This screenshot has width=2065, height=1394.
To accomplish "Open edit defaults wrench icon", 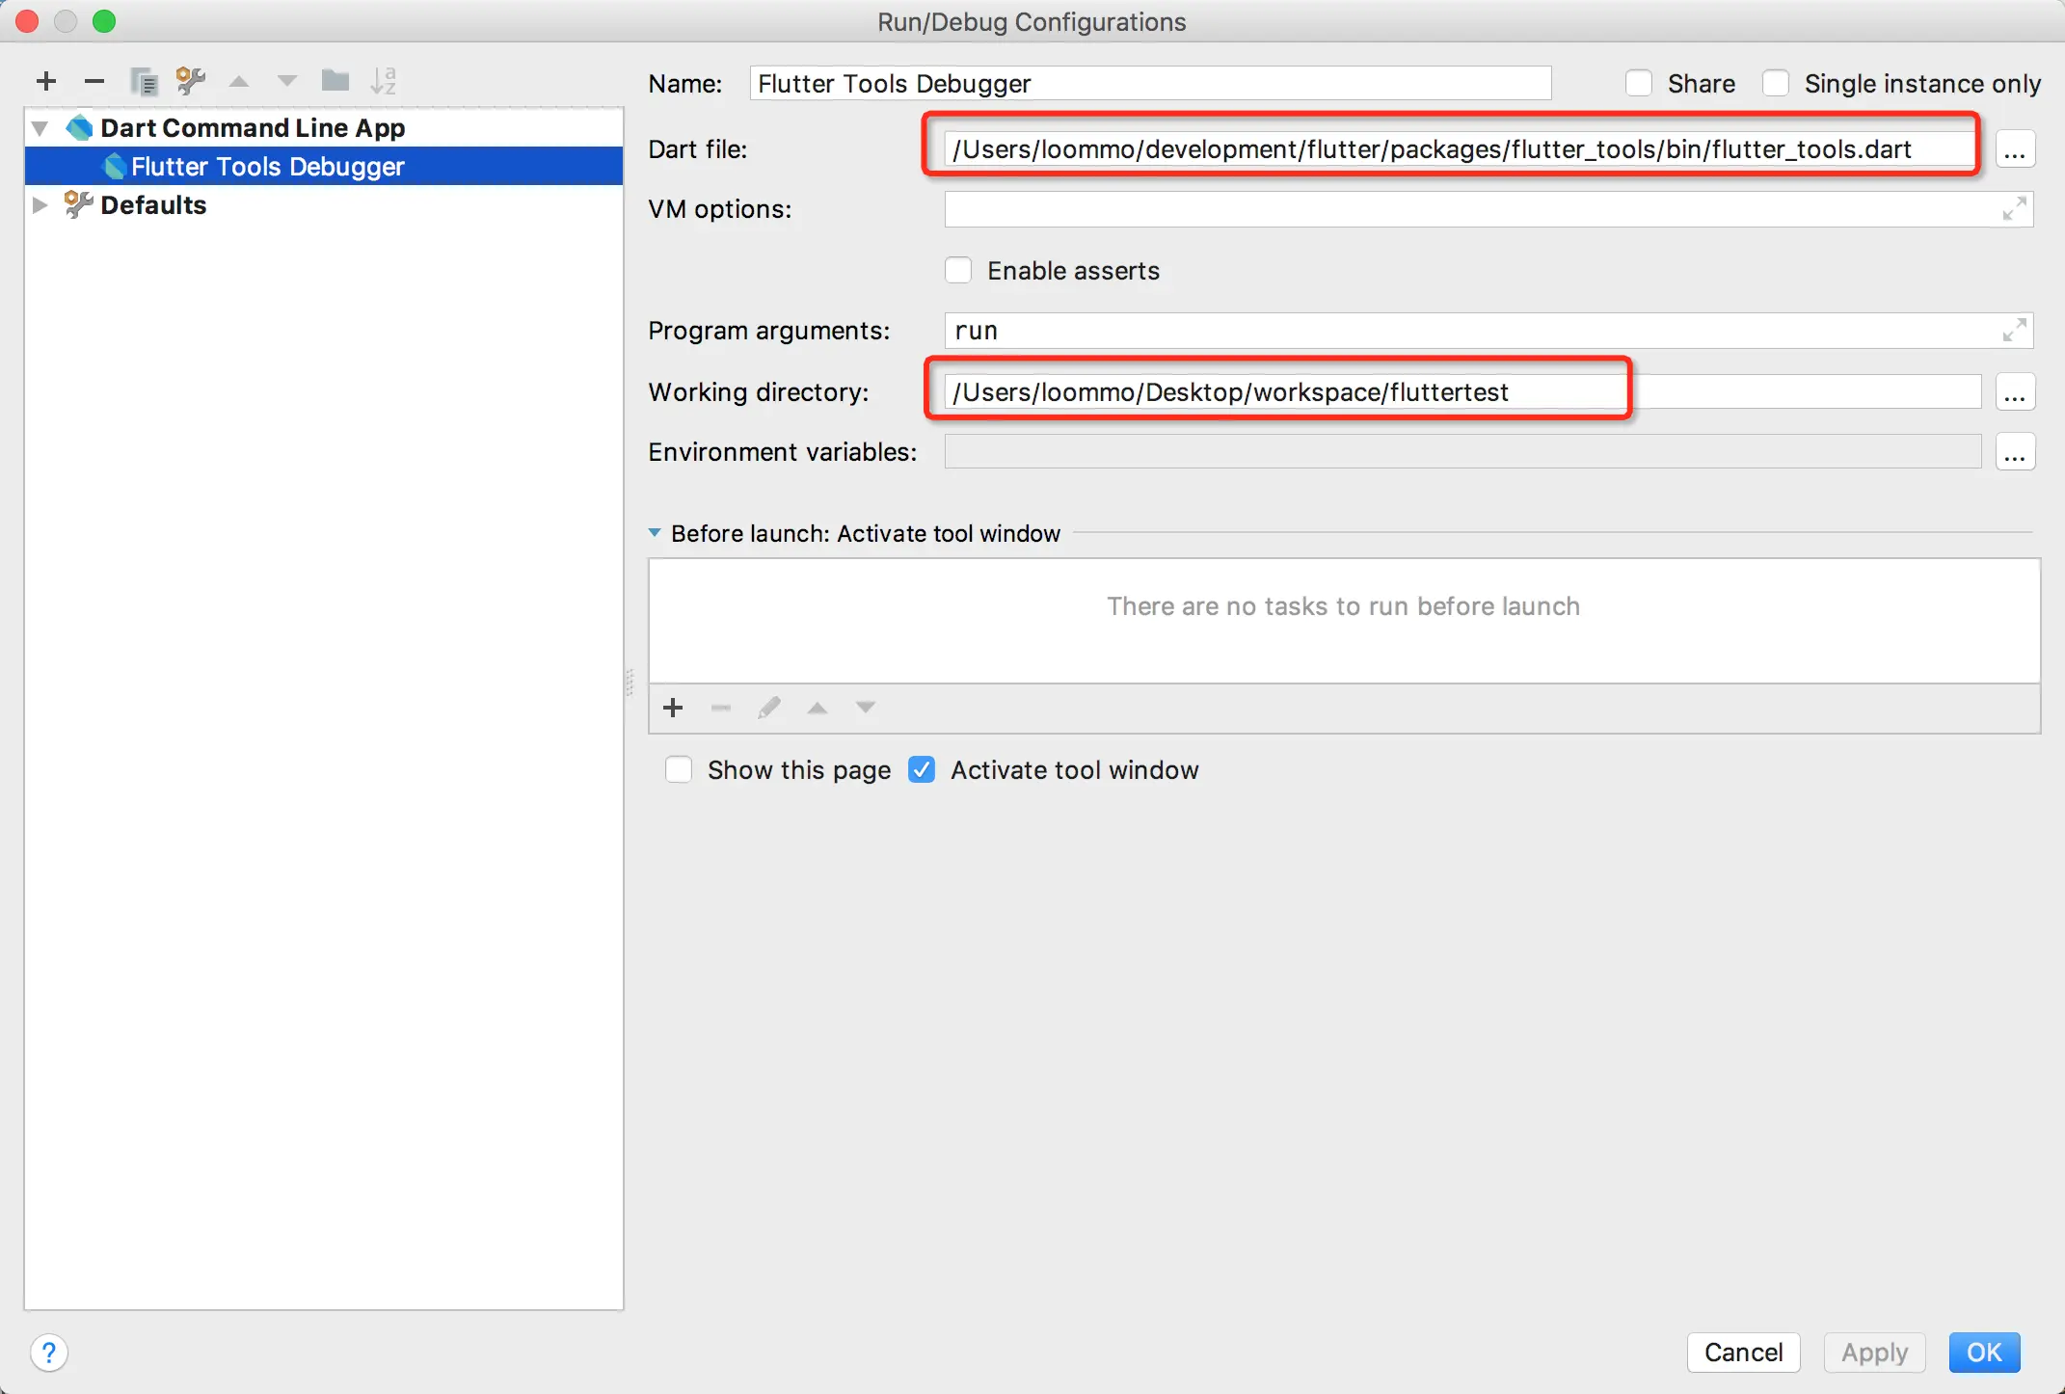I will [191, 81].
